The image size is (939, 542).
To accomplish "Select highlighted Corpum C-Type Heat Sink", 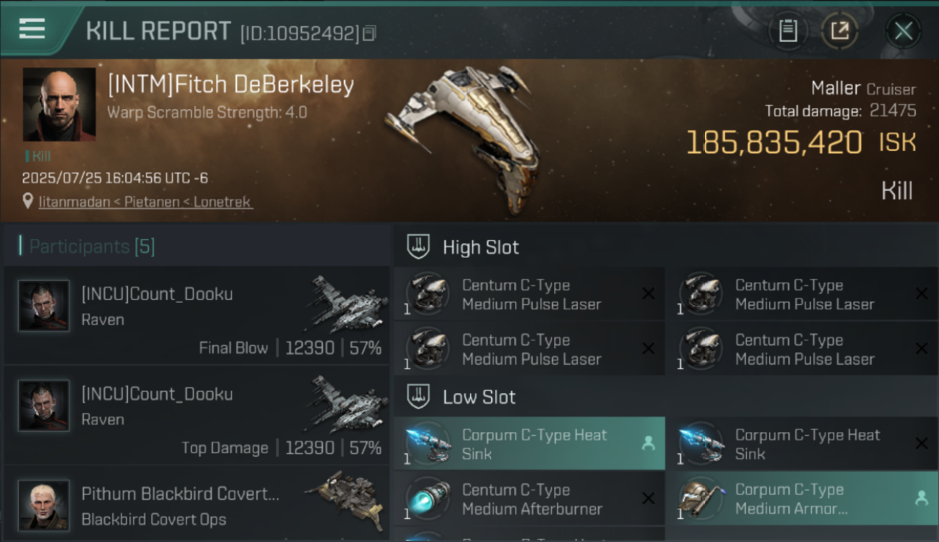I will pos(529,444).
